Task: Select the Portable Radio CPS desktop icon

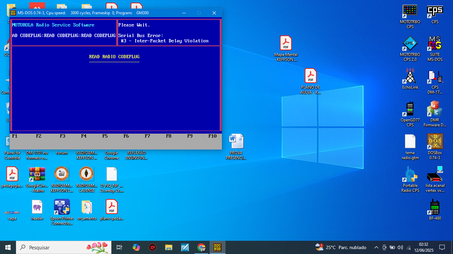Action: 410,174
